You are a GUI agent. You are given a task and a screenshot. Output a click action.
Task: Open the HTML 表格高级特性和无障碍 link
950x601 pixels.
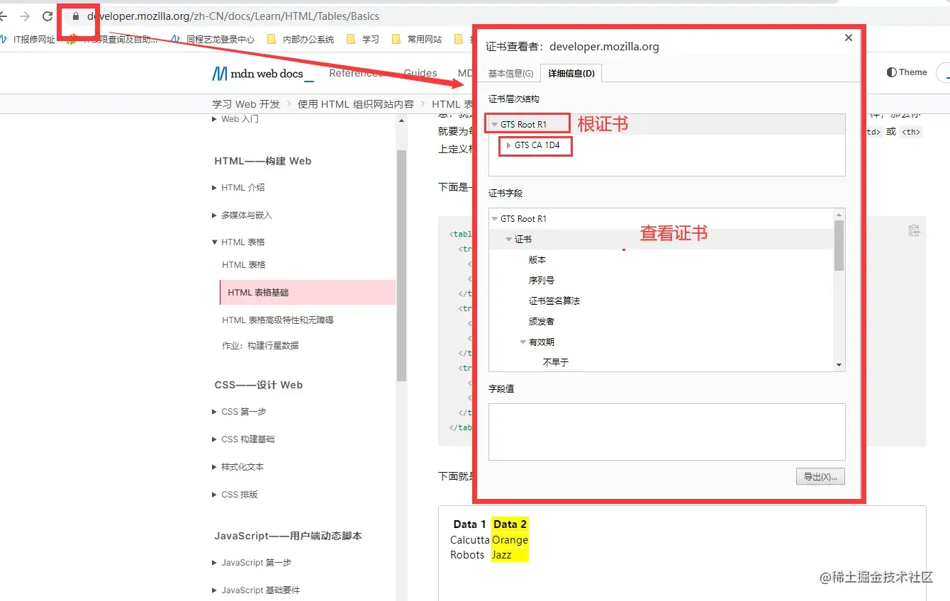tap(277, 320)
